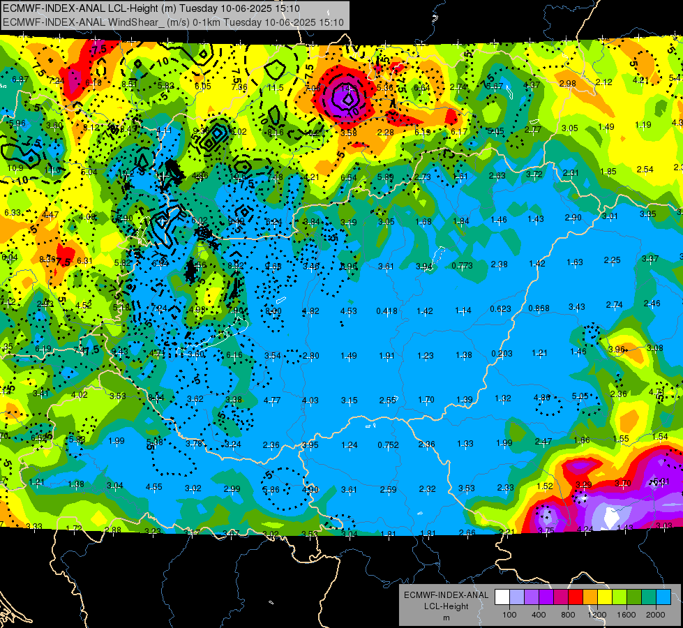
Task: Select the light lavender legend swatch
Action: (516, 597)
